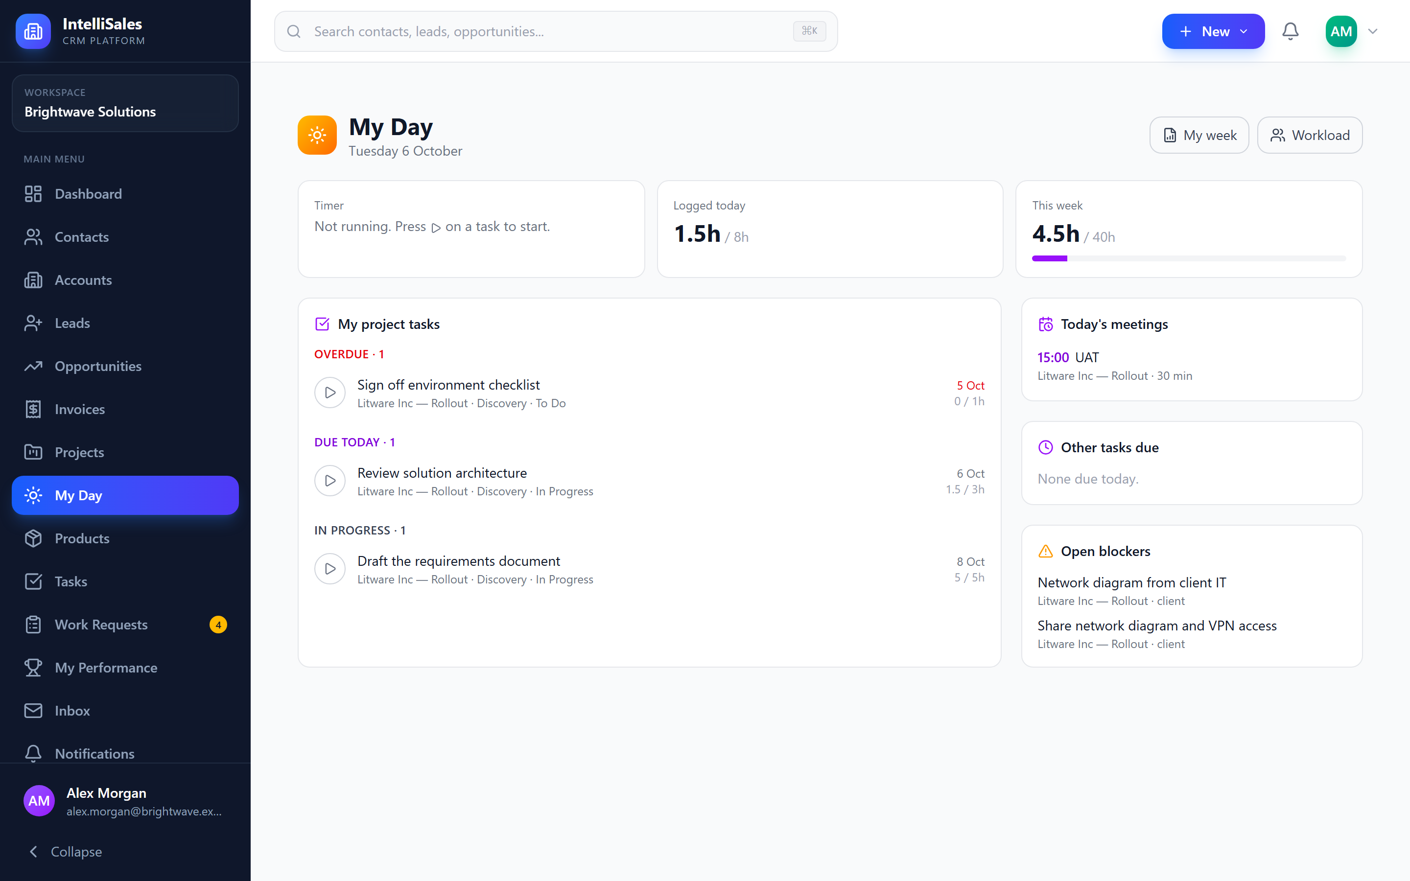Expand the user menu chevron
Screen dimensions: 1410x881
[1373, 31]
